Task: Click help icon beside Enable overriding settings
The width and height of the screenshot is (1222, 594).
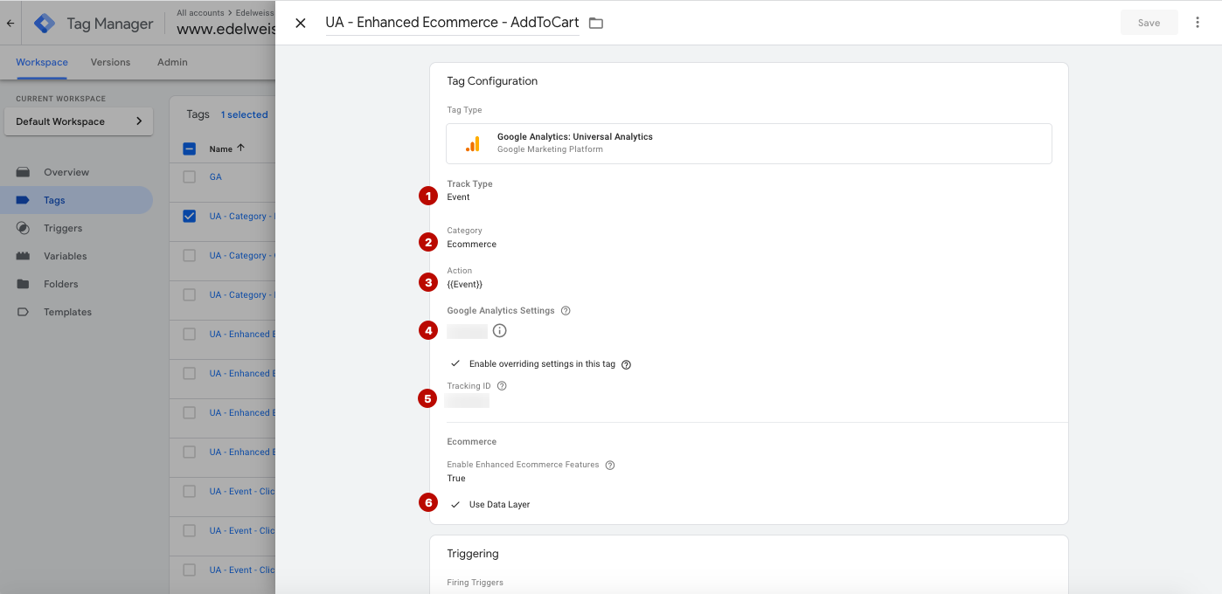Action: coord(626,364)
